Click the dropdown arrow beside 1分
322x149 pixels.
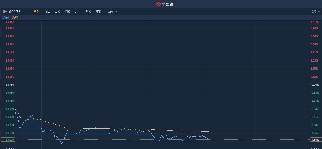click(x=116, y=12)
